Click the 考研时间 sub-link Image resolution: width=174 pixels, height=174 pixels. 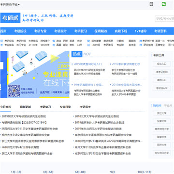click(21, 41)
